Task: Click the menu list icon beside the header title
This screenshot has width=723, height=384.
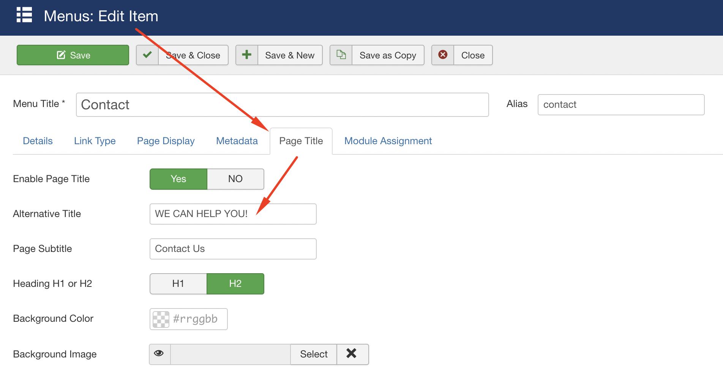Action: 24,15
